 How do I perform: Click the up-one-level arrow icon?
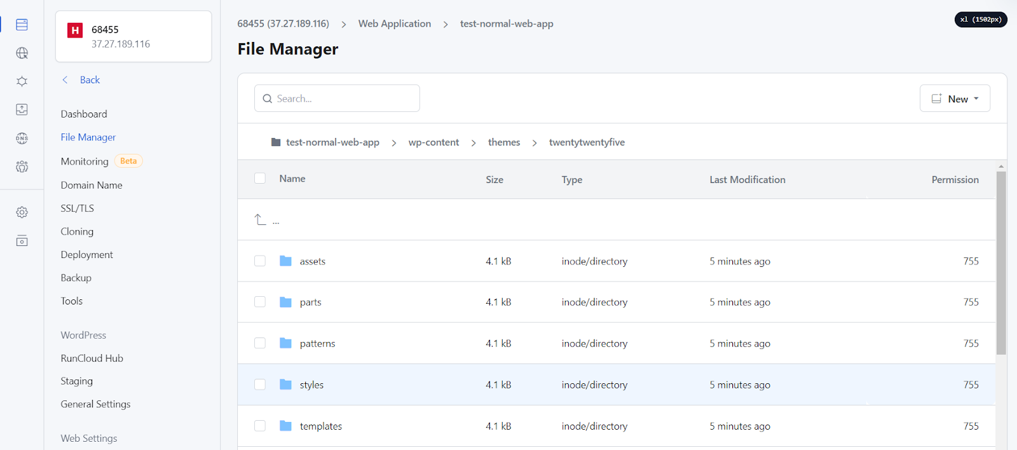pos(260,220)
